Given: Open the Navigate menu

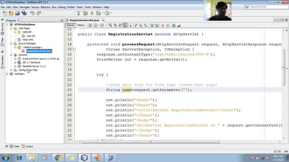Looking at the screenshot, I should pos(24,7).
